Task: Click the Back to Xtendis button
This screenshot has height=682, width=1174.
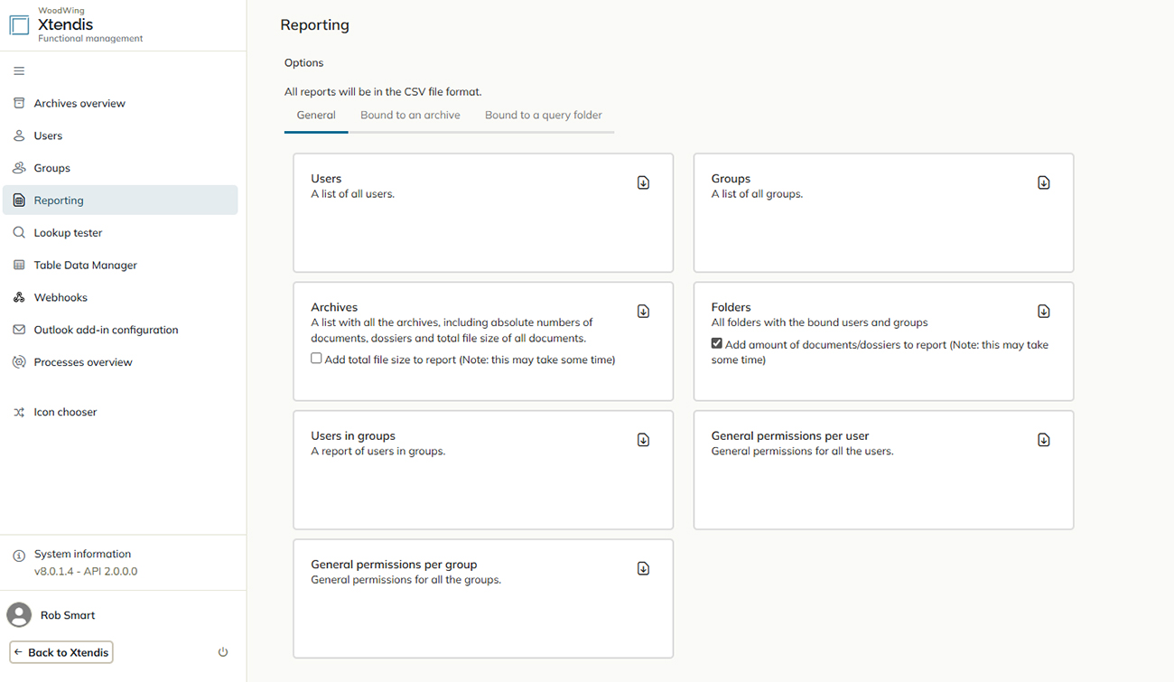Action: point(61,652)
